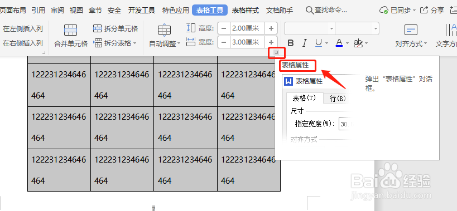457x211 pixels.
Task: Switch to the Review (审阅) tab
Action: point(57,11)
